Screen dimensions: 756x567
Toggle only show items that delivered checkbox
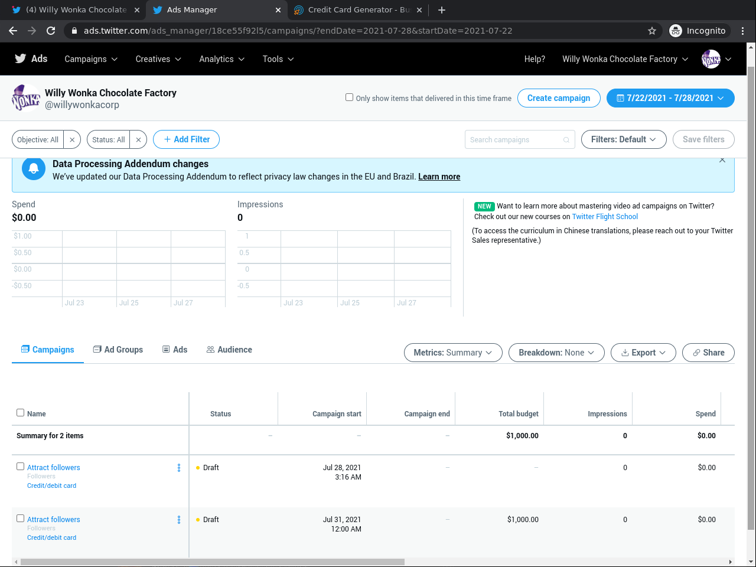[x=350, y=97]
